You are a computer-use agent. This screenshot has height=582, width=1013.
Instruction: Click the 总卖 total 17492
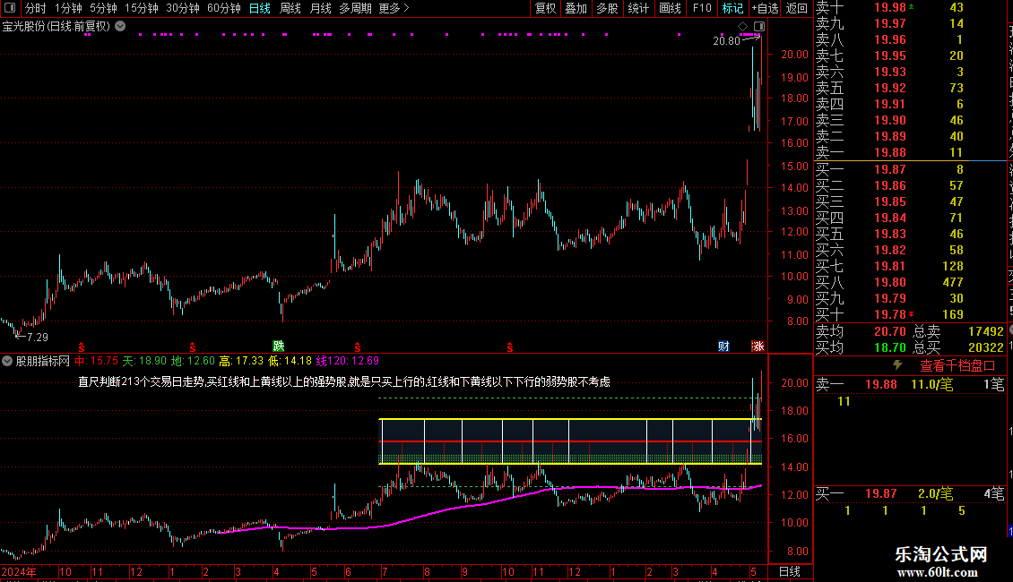tap(986, 331)
